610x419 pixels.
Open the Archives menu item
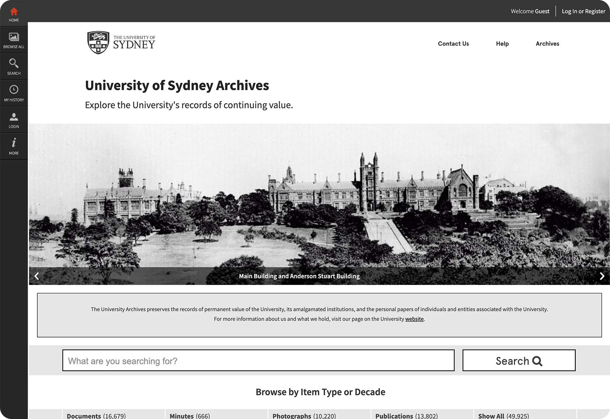click(547, 43)
